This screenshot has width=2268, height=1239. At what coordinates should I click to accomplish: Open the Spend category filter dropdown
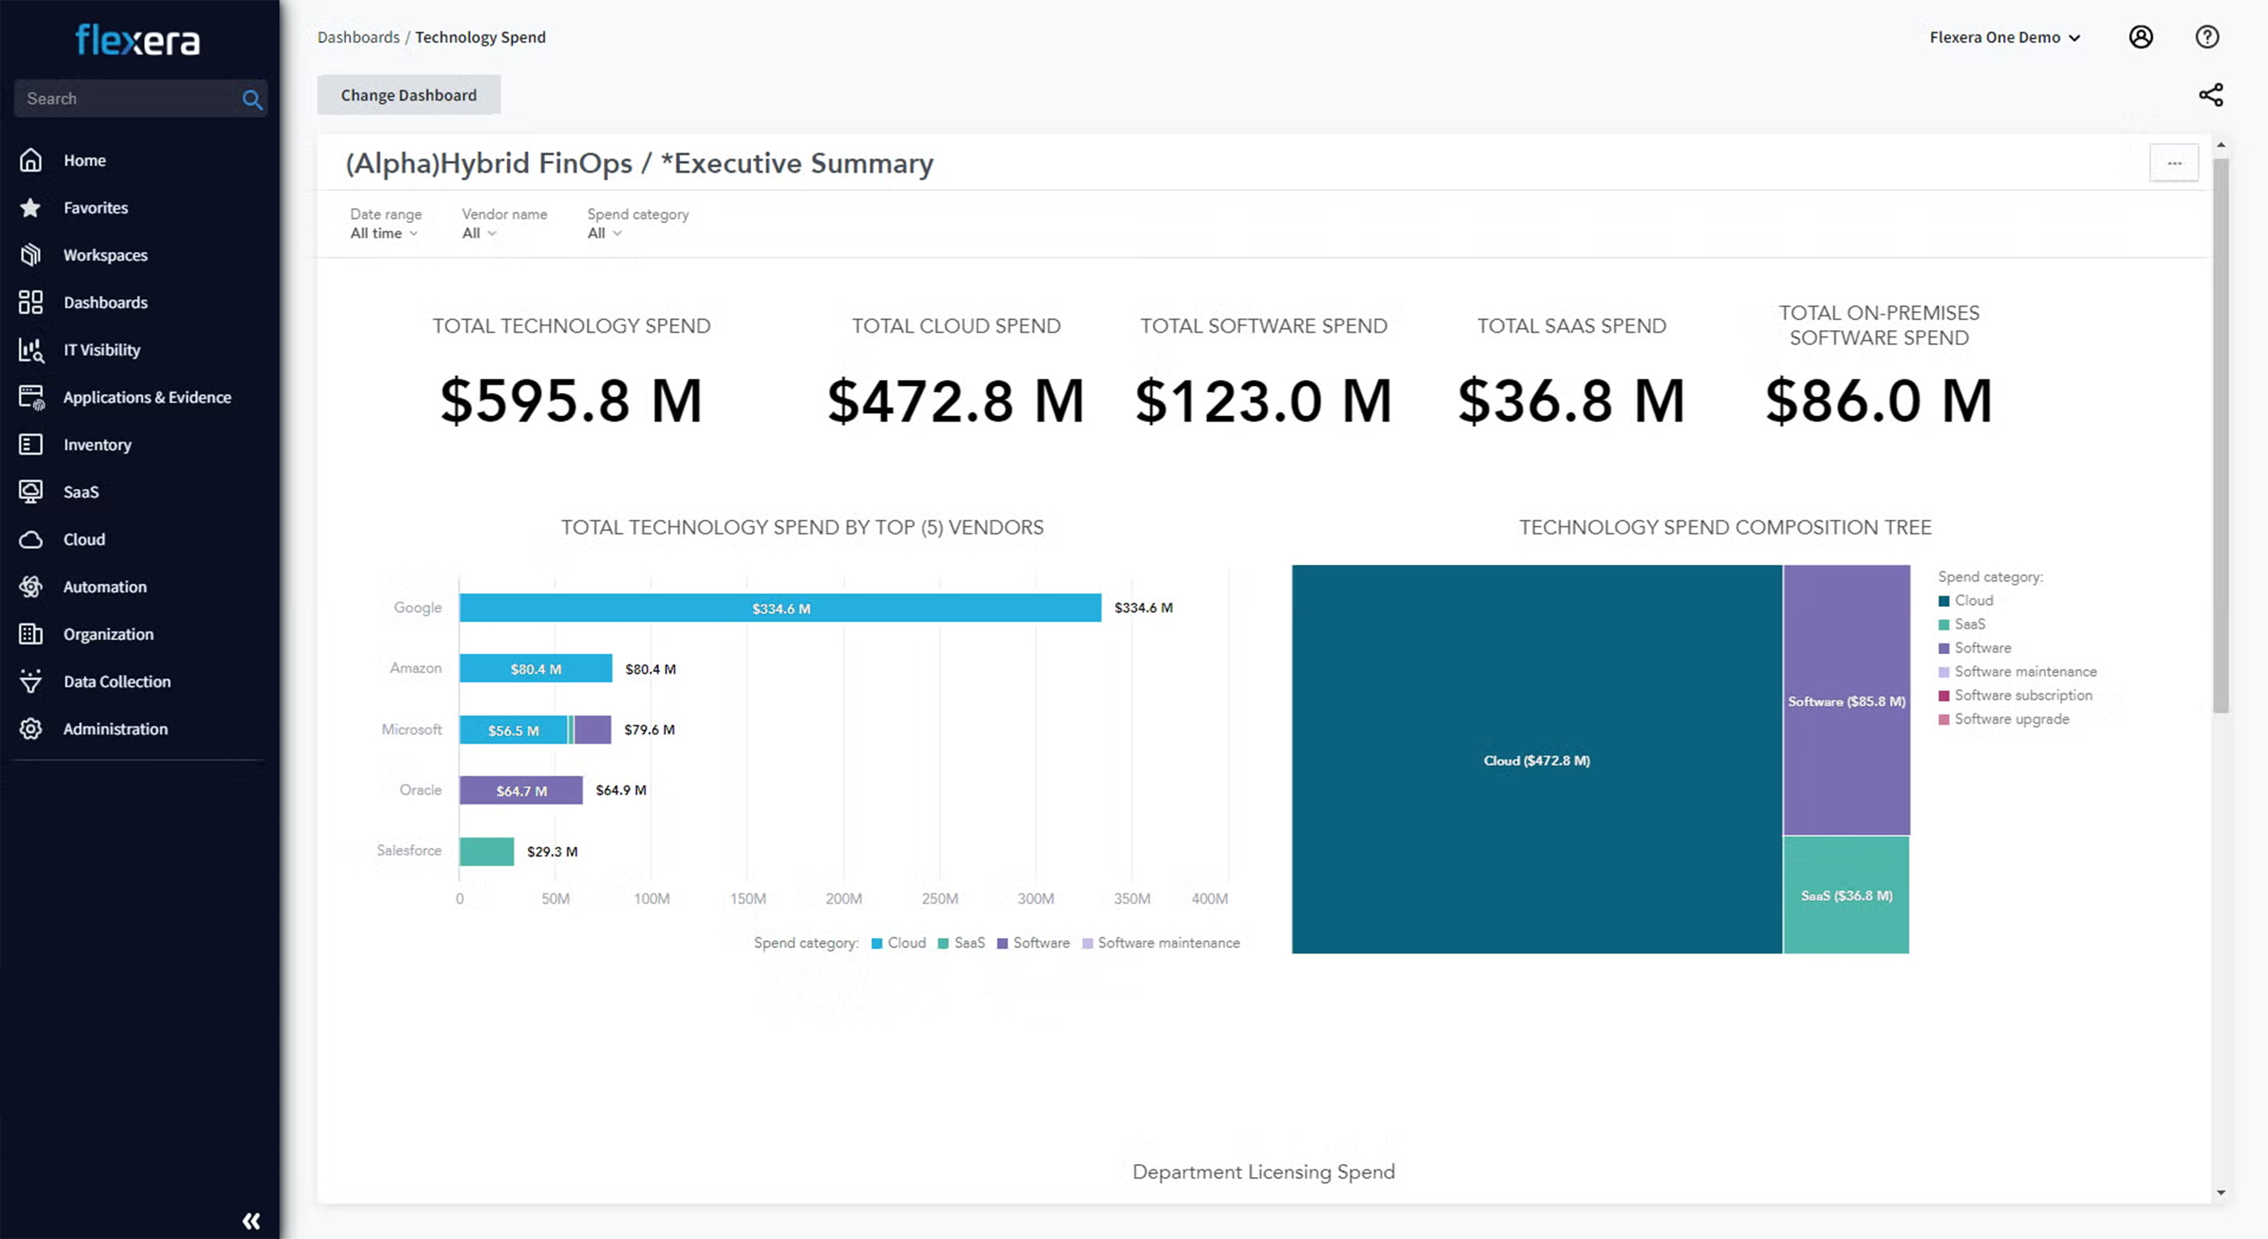pyautogui.click(x=604, y=233)
